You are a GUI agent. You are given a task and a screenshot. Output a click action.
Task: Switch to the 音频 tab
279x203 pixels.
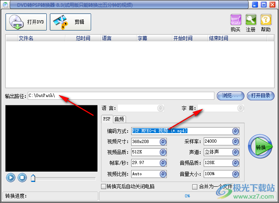point(119,119)
